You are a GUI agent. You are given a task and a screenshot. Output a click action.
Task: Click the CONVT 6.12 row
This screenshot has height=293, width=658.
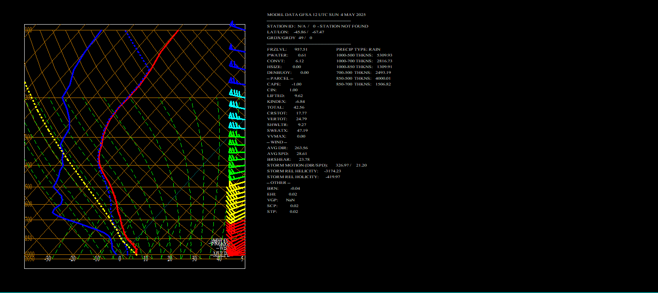(285, 61)
